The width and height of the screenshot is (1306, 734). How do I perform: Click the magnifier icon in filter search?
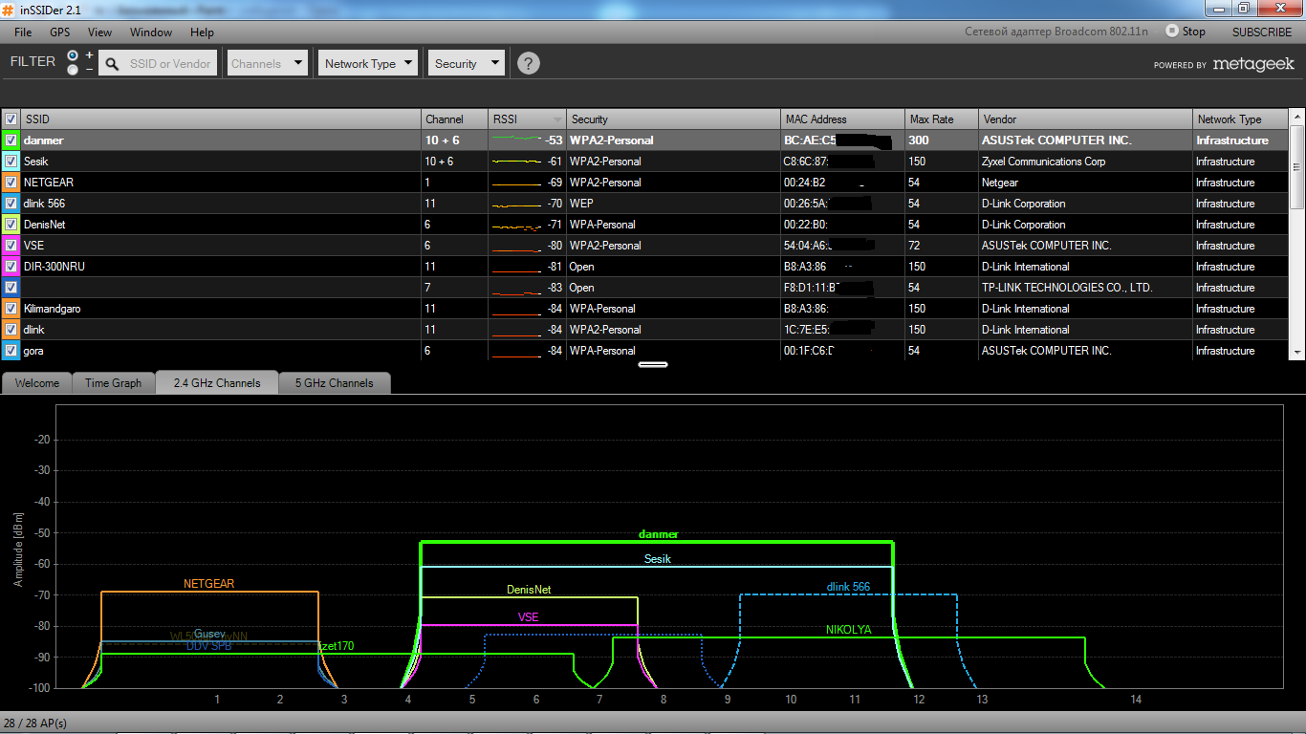pyautogui.click(x=112, y=64)
